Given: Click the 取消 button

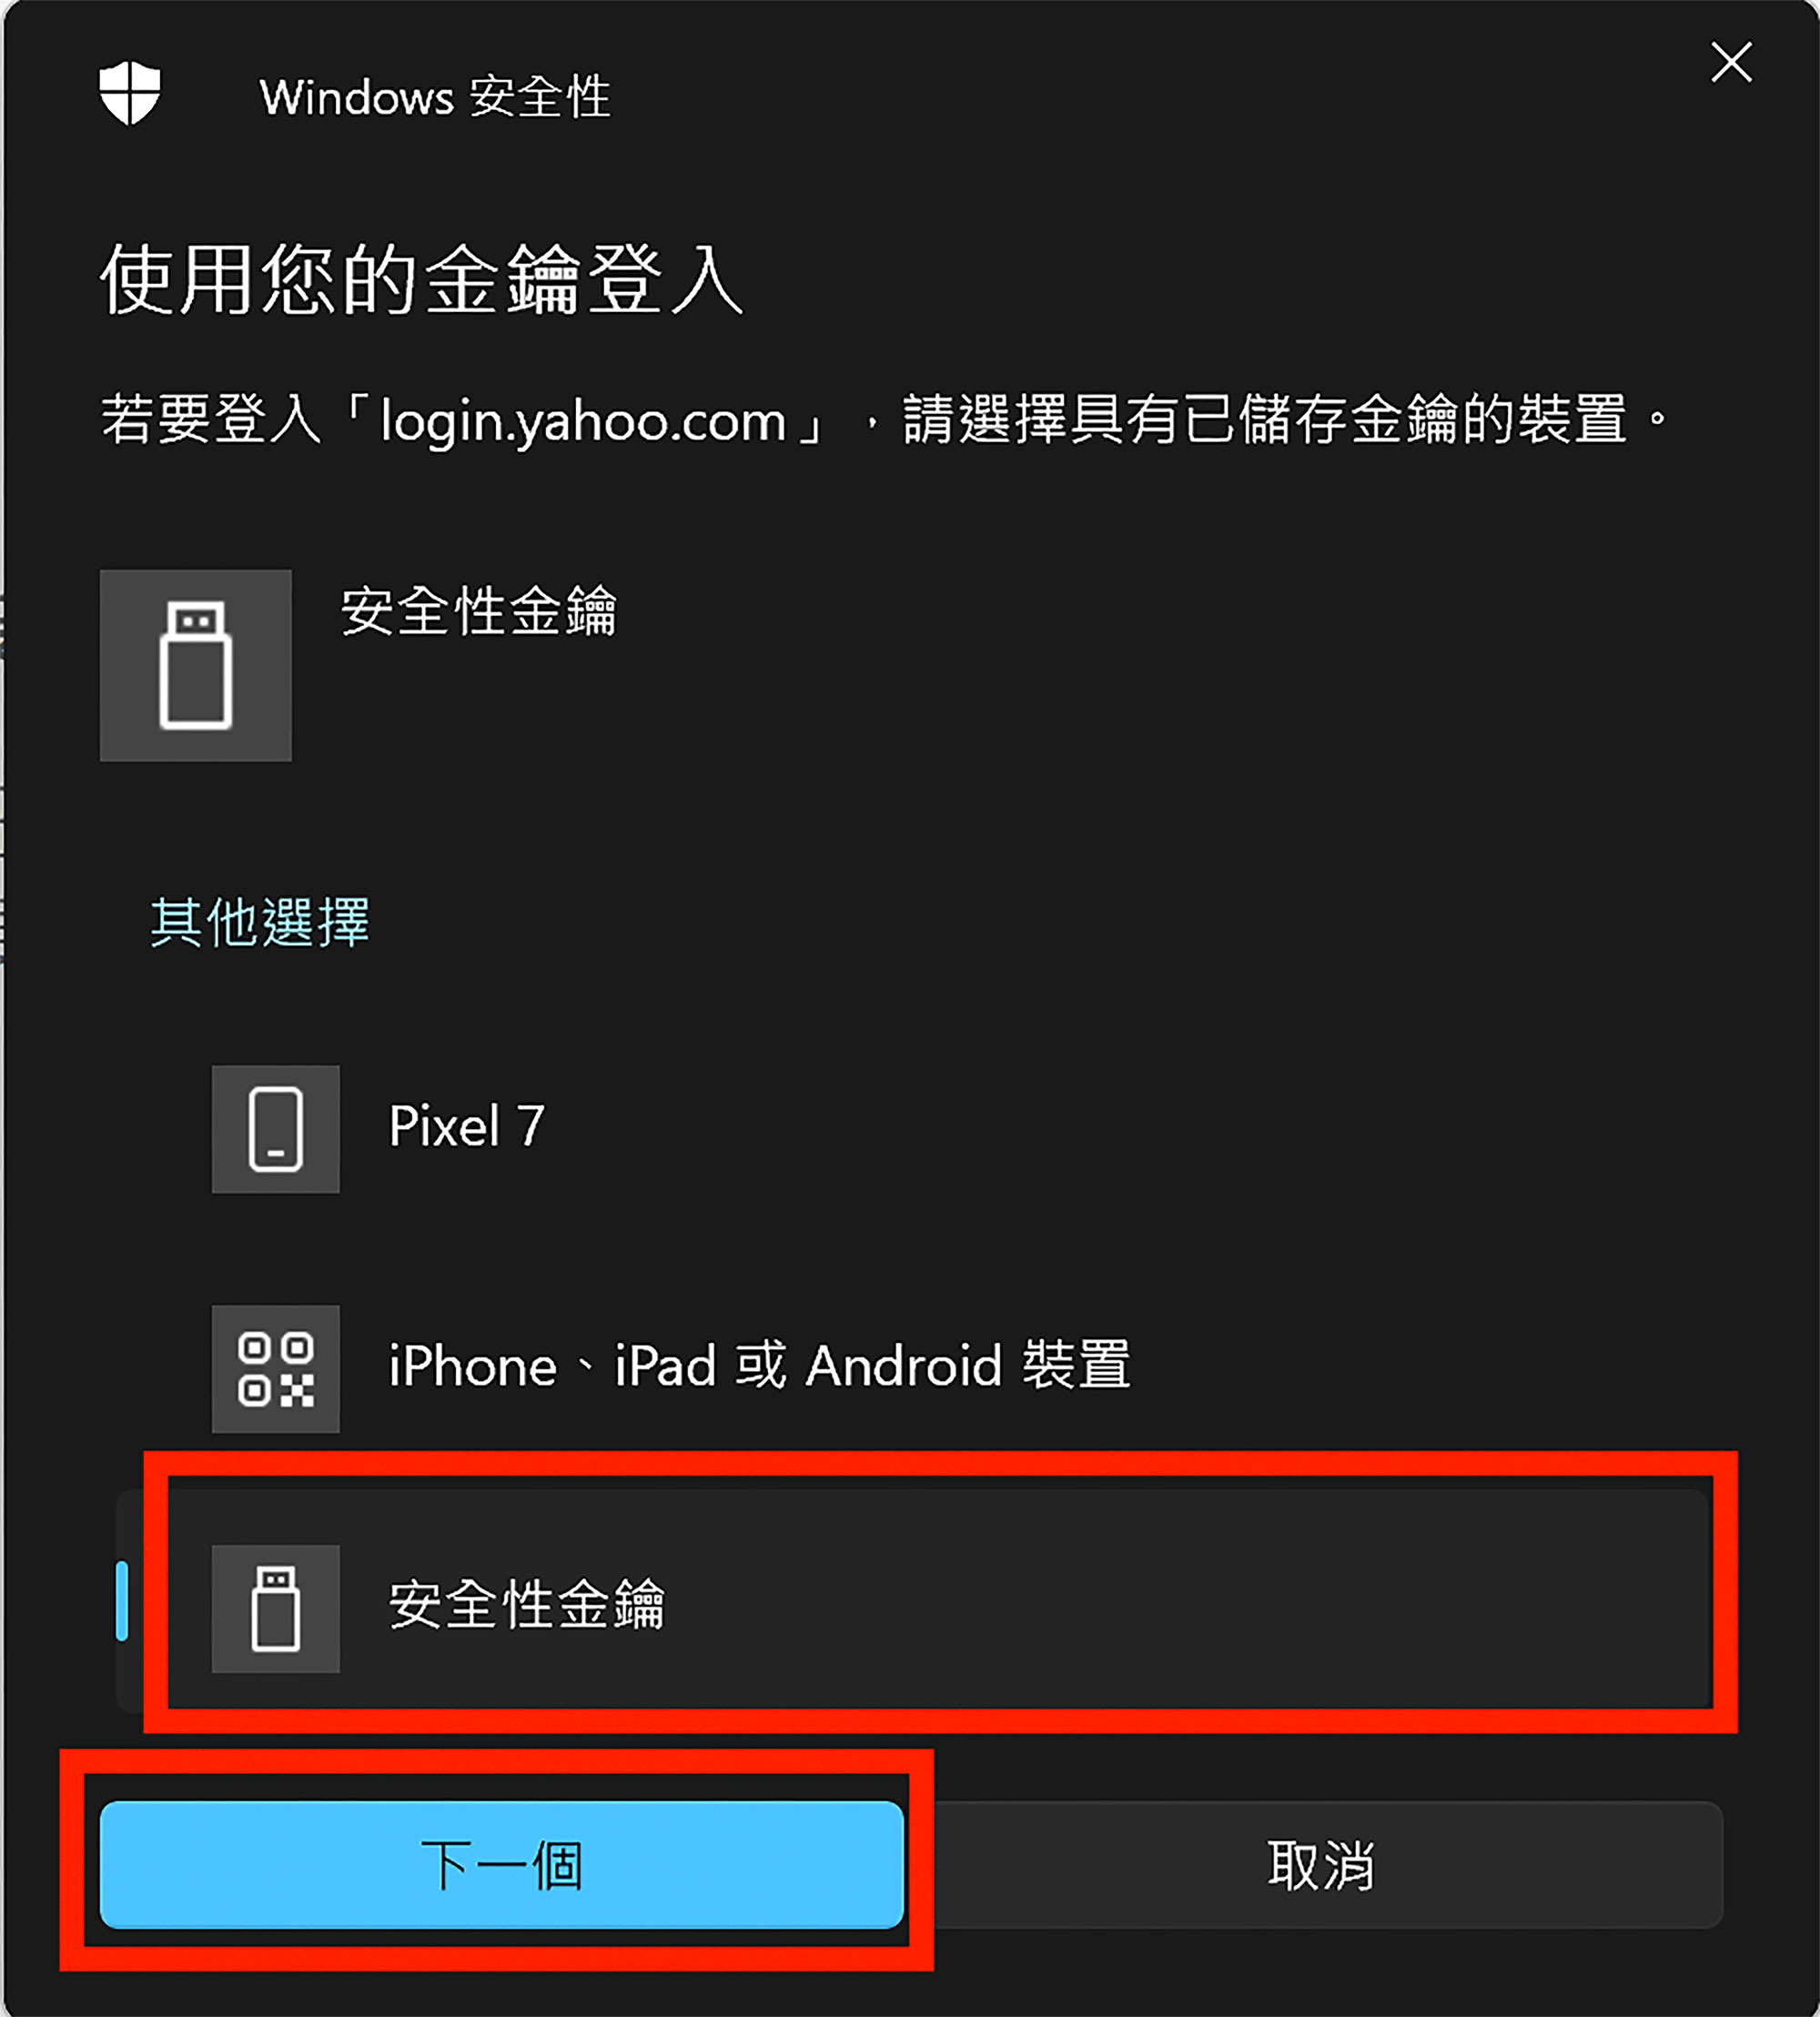Looking at the screenshot, I should point(1320,1864).
